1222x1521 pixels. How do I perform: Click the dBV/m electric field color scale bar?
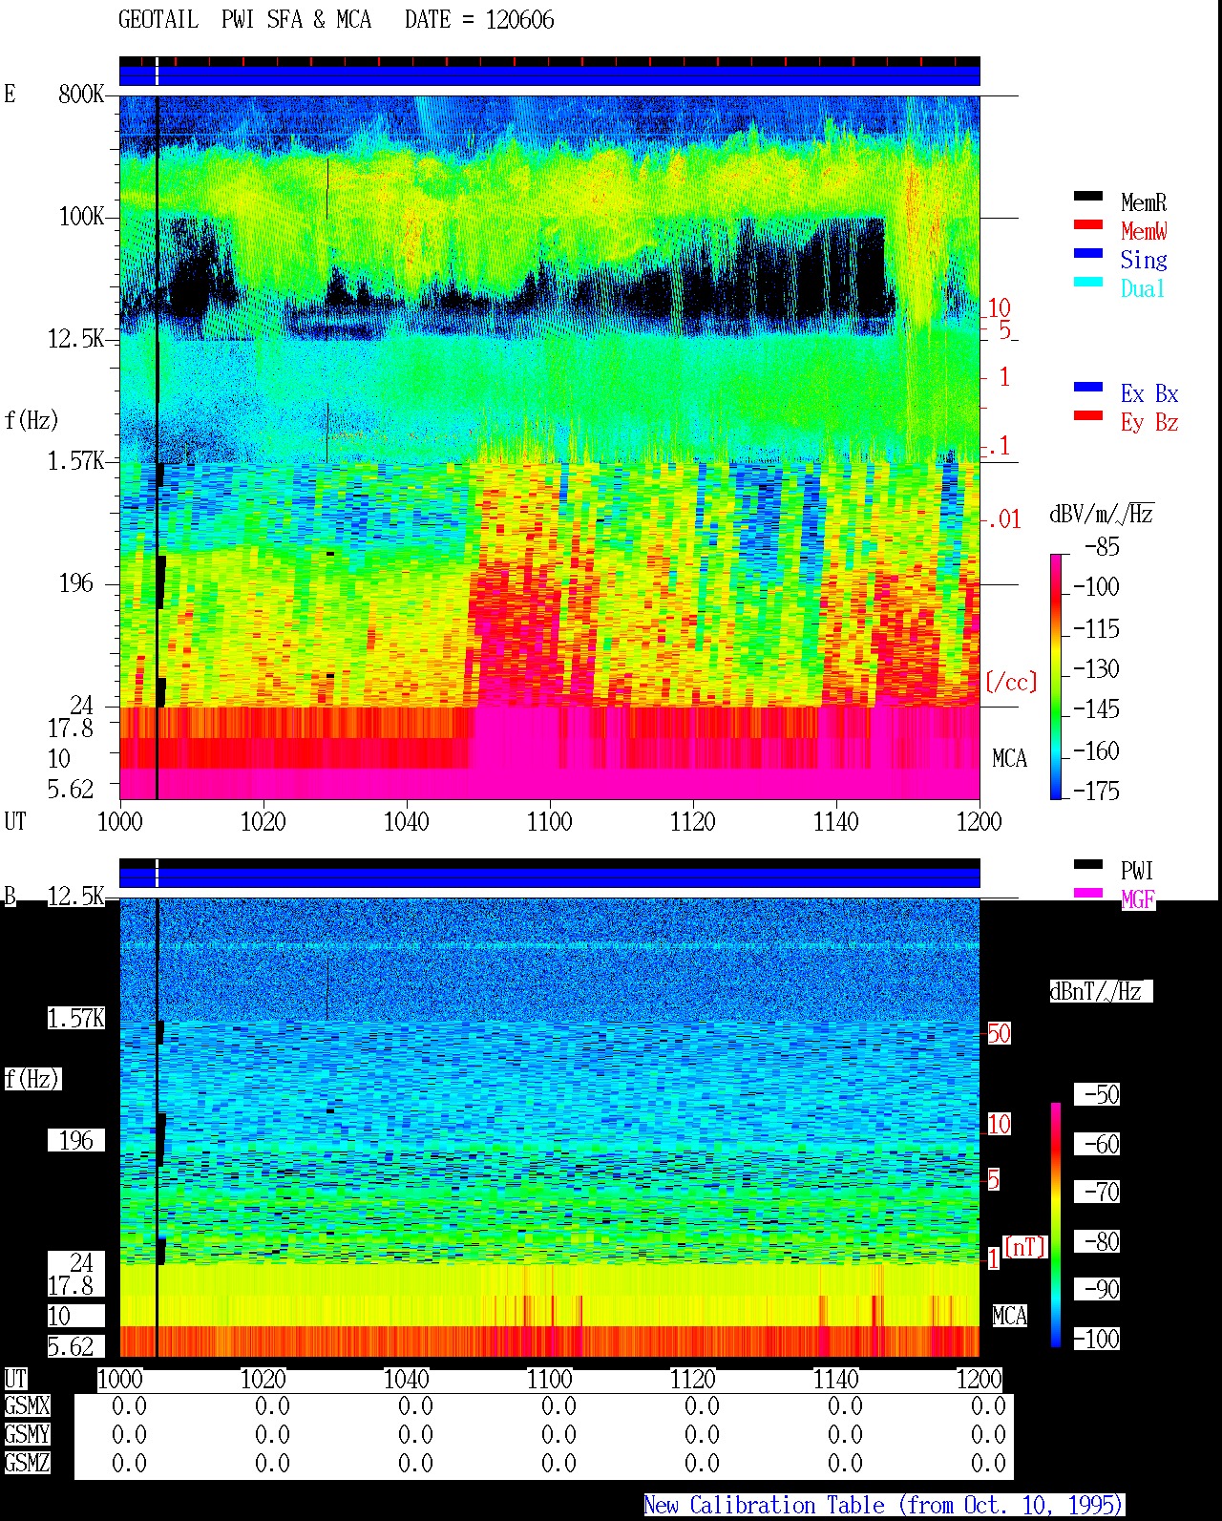[x=1055, y=676]
